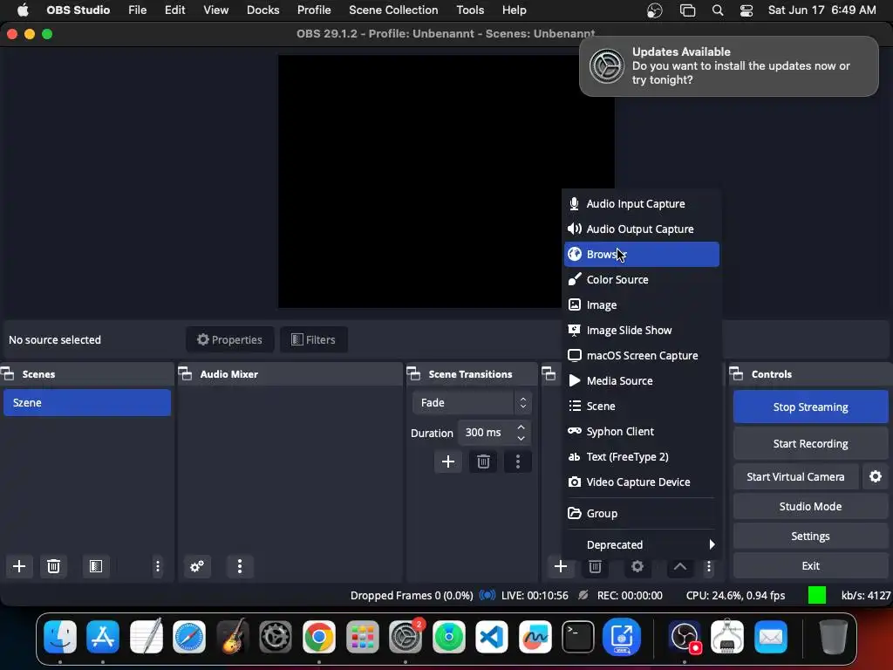The height and width of the screenshot is (670, 893).
Task: Open the Profile menu
Action: click(x=314, y=10)
